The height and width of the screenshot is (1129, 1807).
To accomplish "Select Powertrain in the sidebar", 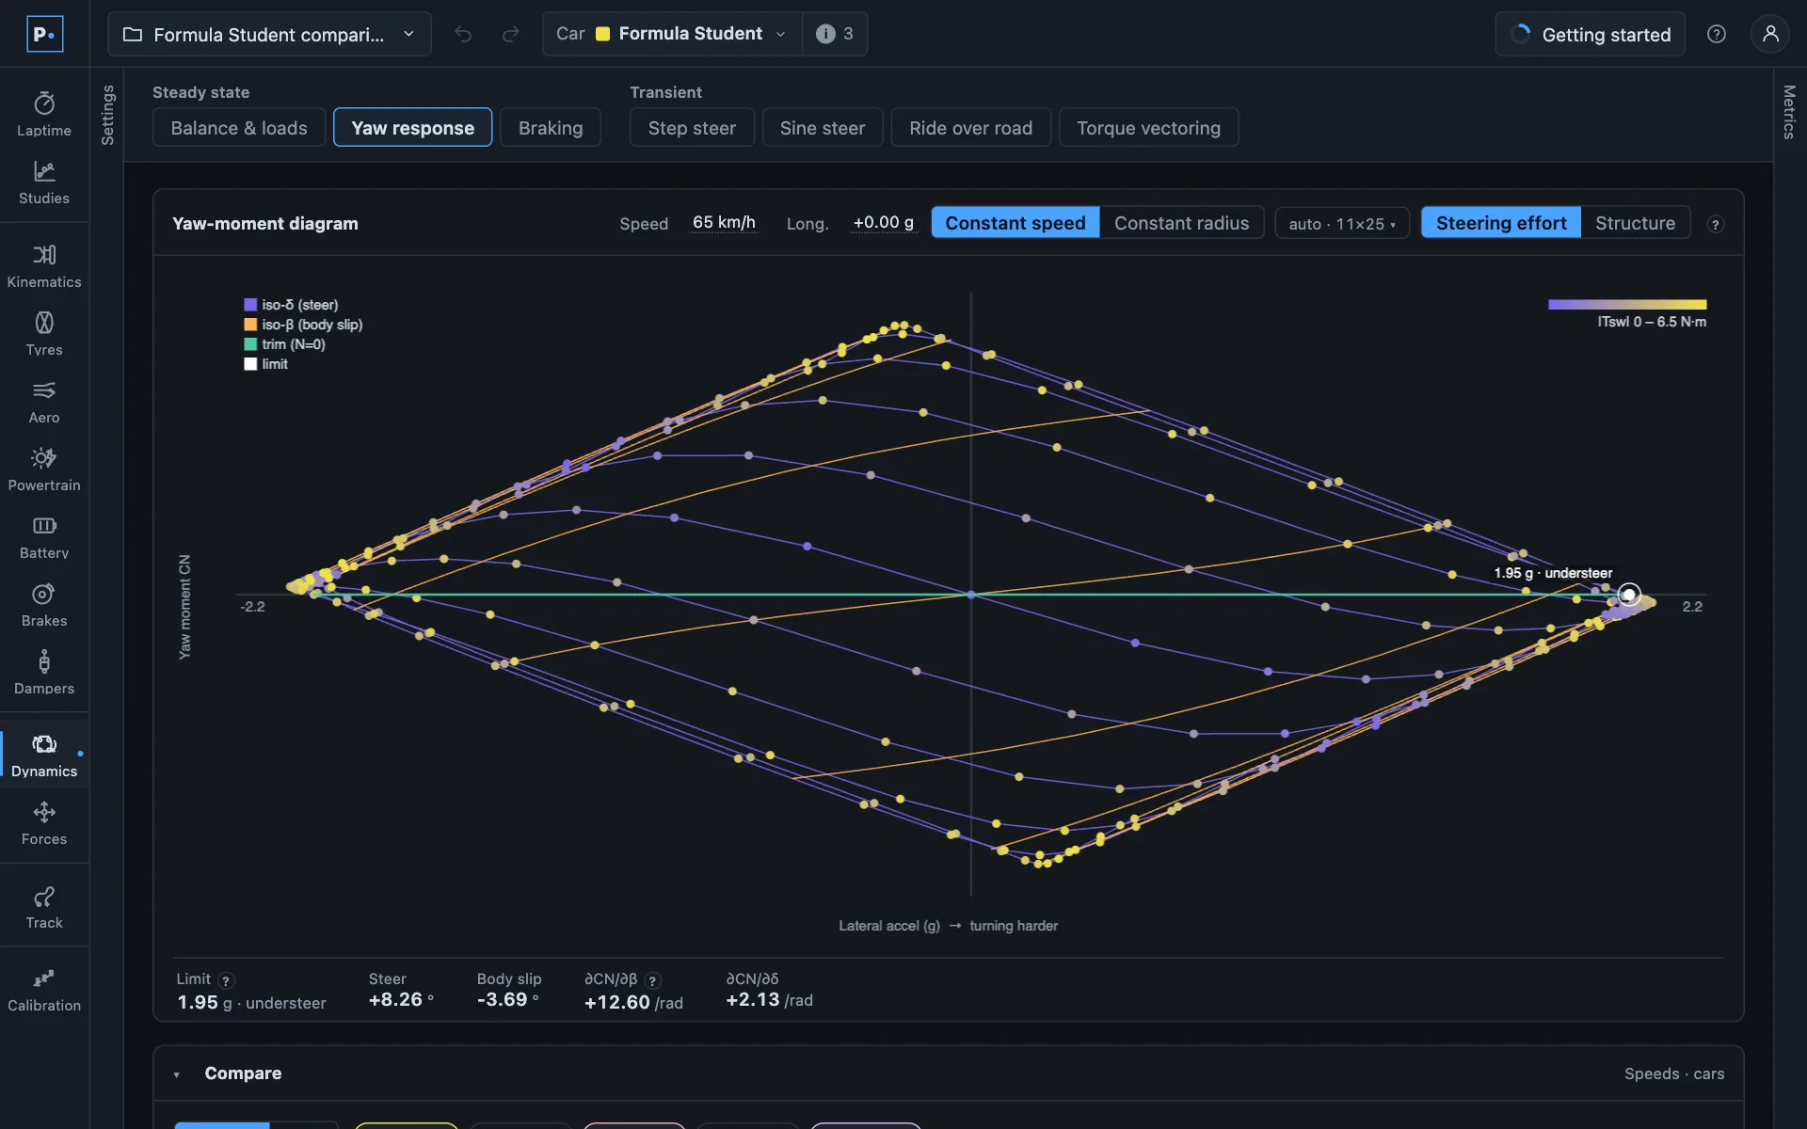I will click(x=44, y=469).
